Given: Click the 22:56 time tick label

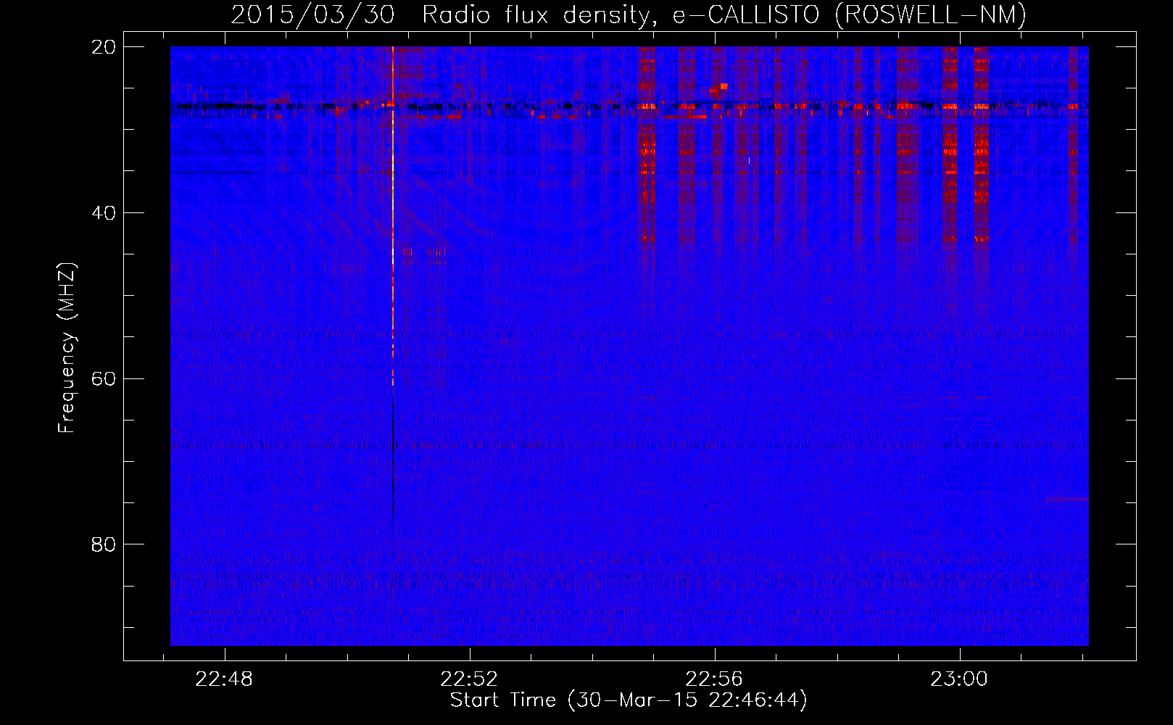Looking at the screenshot, I should click(x=714, y=679).
